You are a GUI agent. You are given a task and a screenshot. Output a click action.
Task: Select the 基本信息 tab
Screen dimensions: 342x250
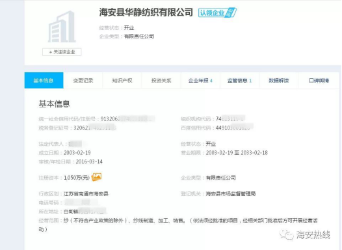(44, 80)
